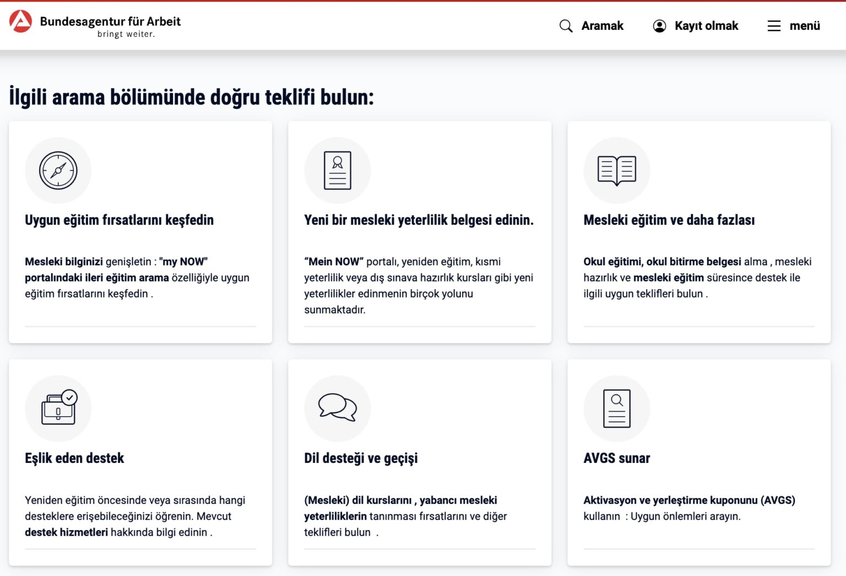
Task: Click the magnifier search icon in header
Action: (566, 26)
